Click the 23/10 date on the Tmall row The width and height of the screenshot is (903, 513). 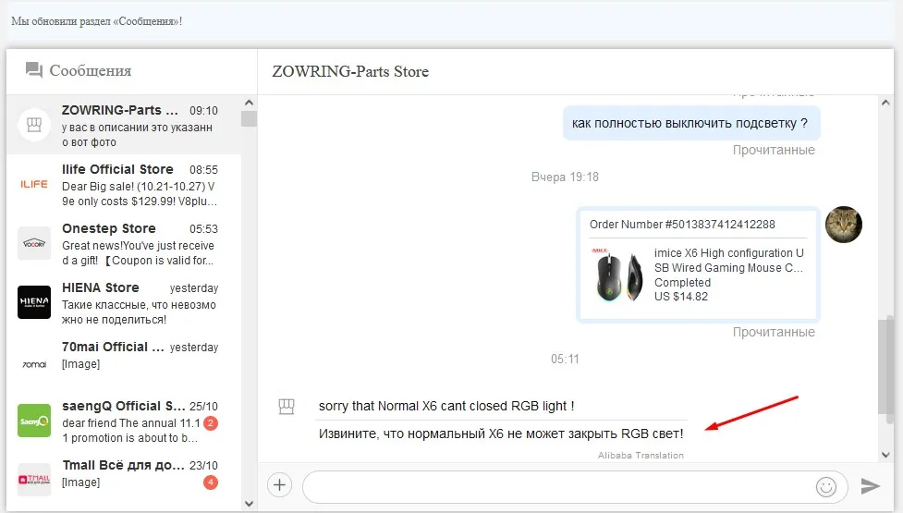(204, 466)
